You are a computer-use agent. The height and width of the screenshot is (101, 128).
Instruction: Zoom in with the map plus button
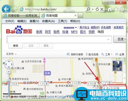pos(9,72)
